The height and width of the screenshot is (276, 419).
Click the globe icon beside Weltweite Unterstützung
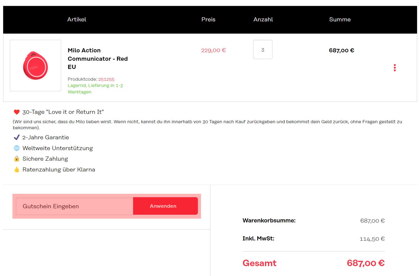click(x=17, y=148)
